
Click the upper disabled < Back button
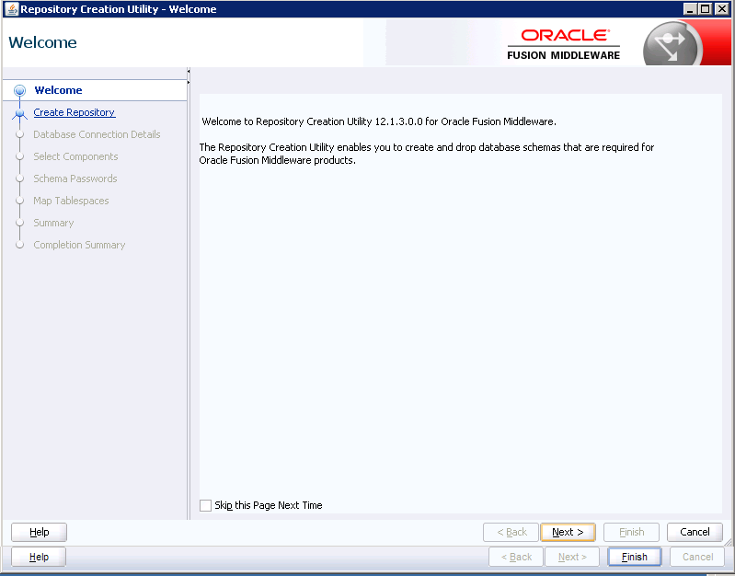pyautogui.click(x=511, y=532)
